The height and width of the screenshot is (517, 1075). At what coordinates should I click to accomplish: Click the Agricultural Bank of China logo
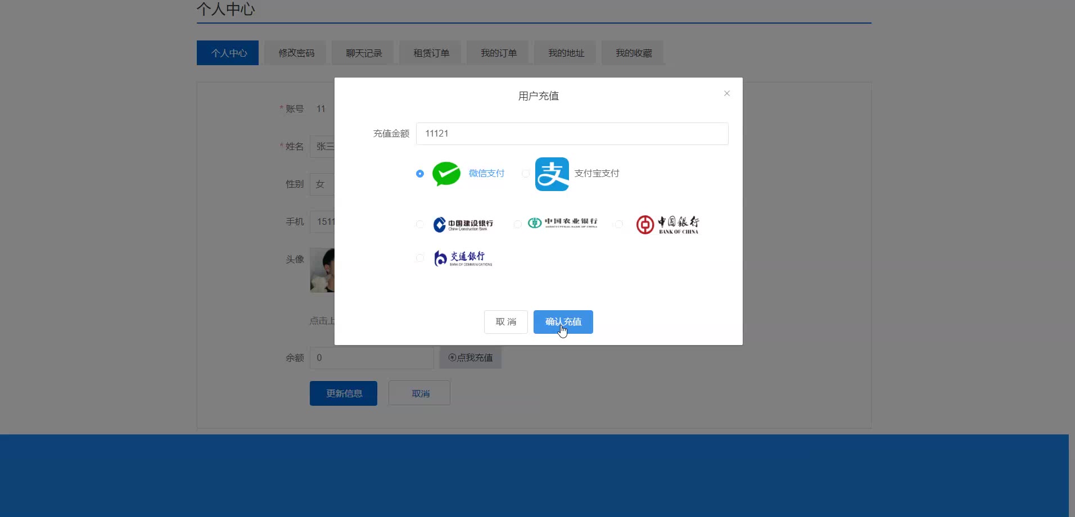pyautogui.click(x=562, y=223)
